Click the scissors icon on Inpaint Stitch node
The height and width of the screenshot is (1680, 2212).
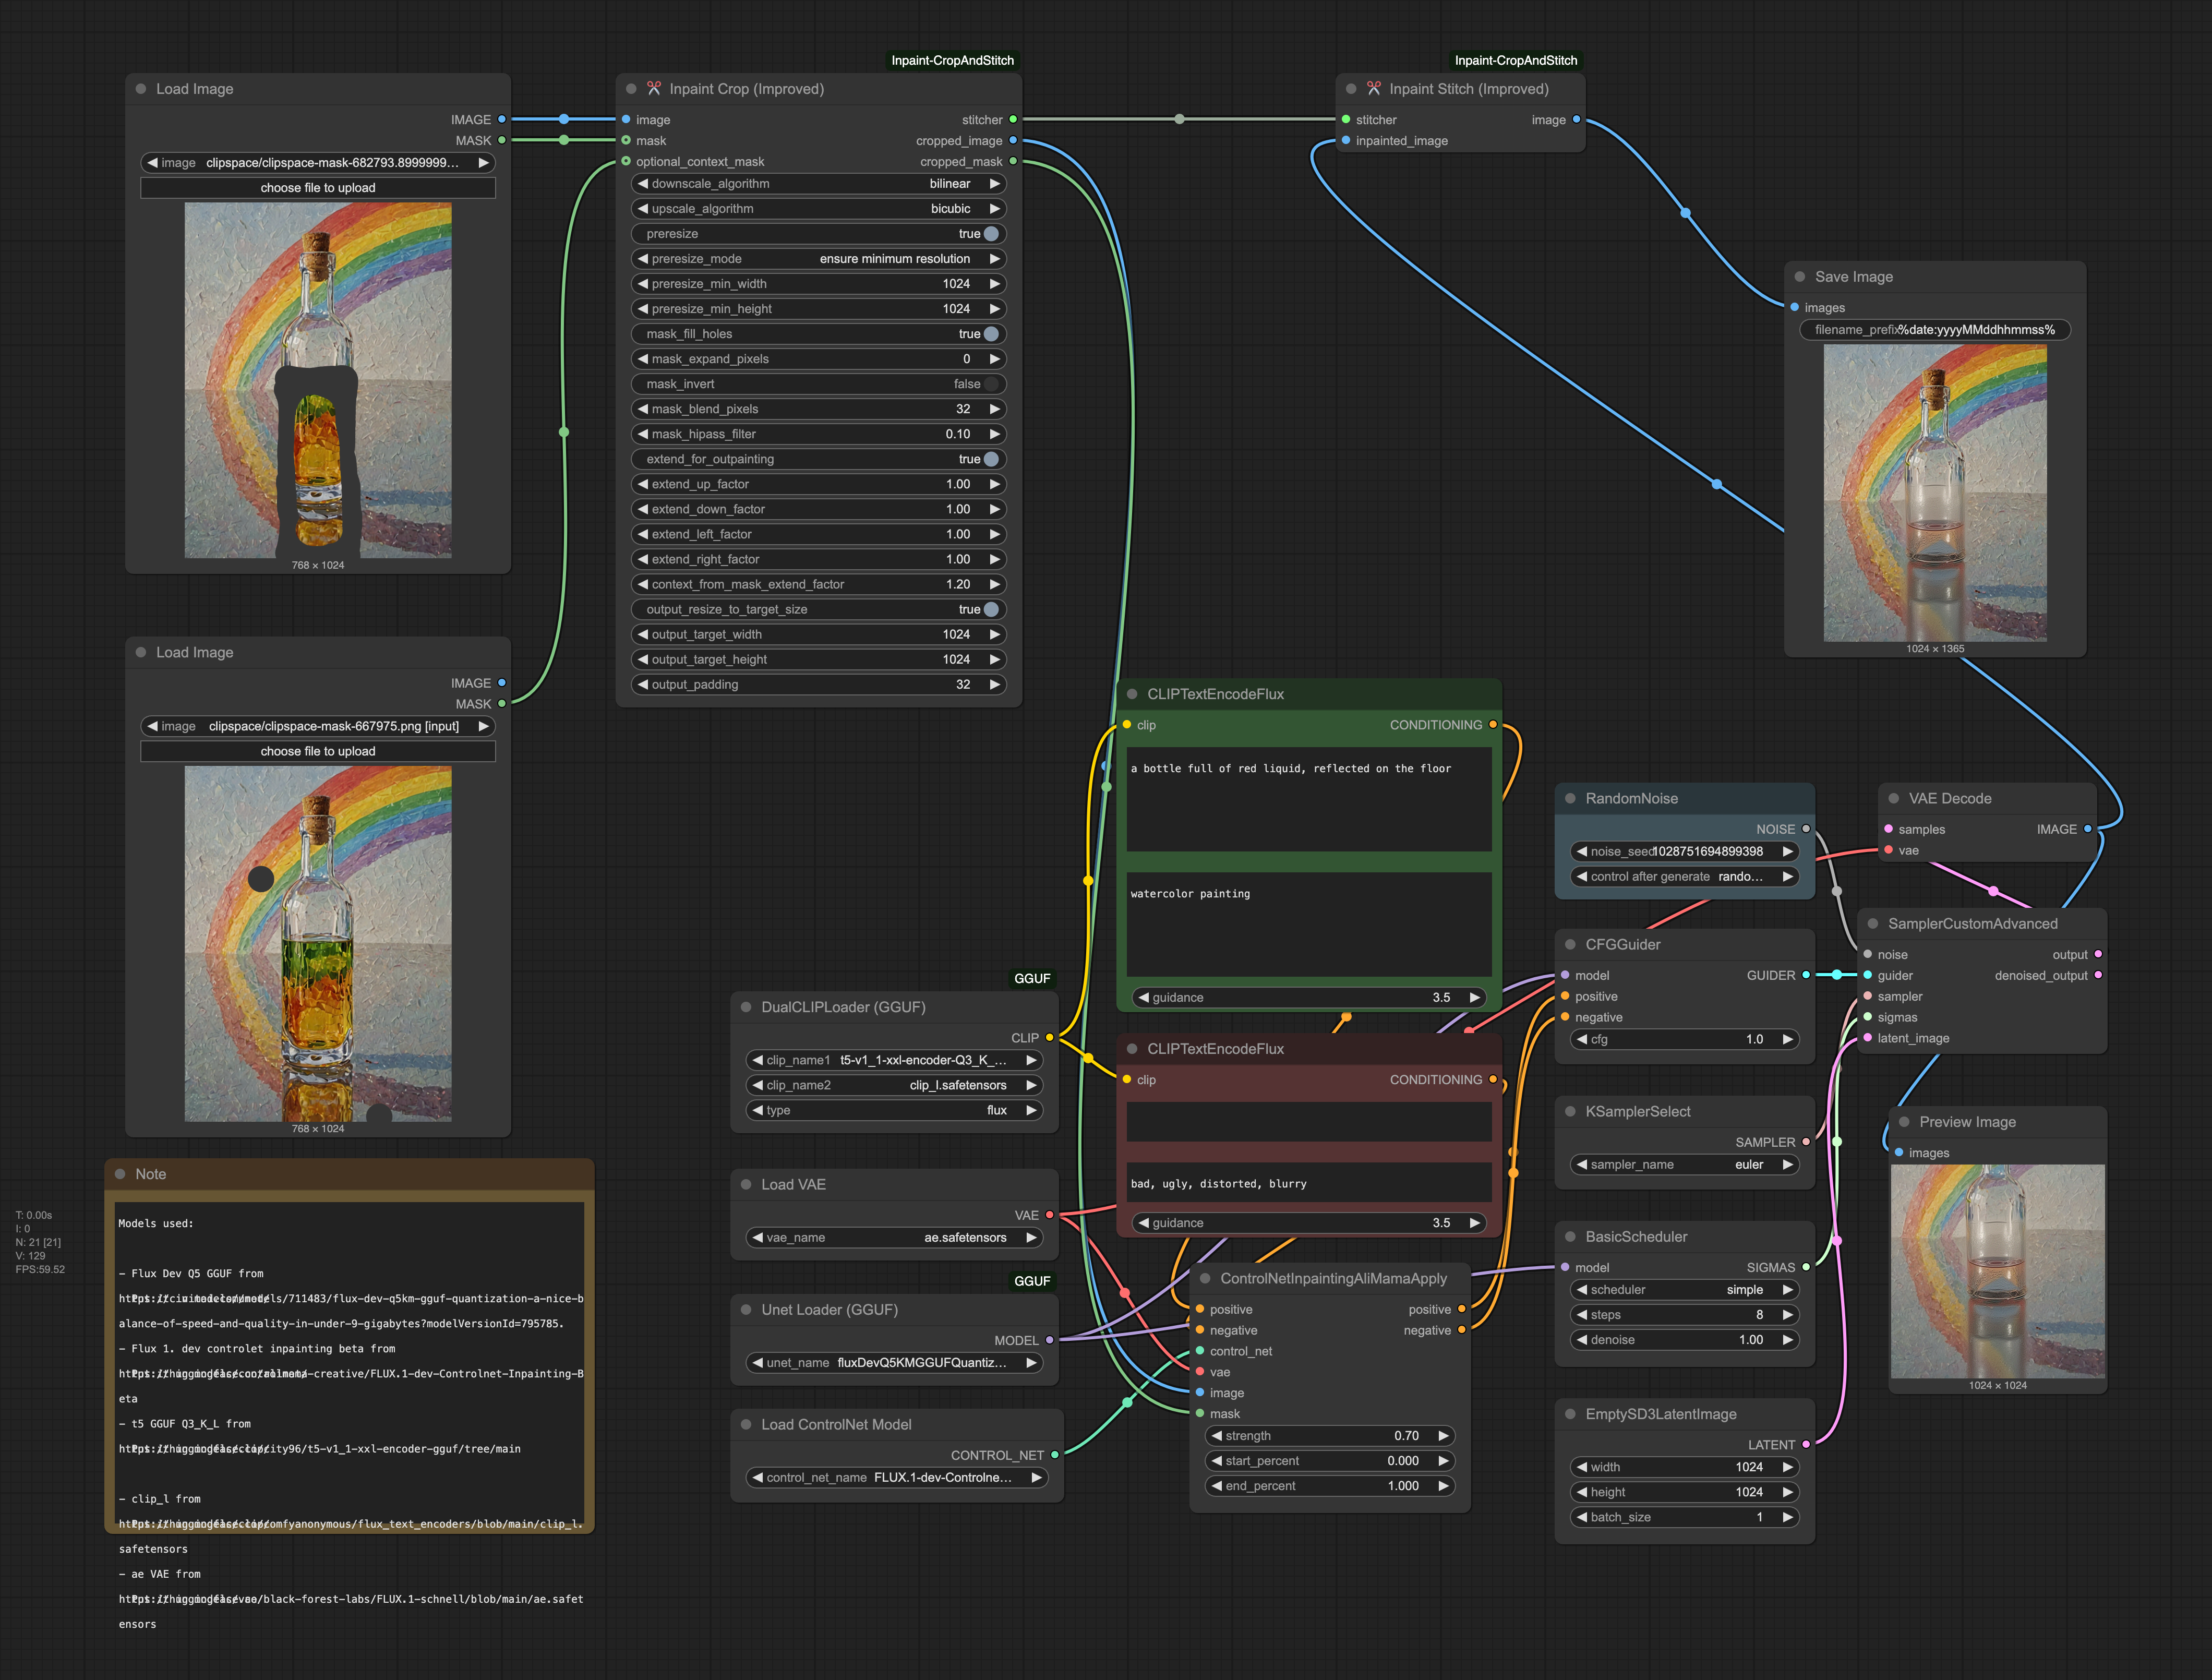pyautogui.click(x=1374, y=89)
